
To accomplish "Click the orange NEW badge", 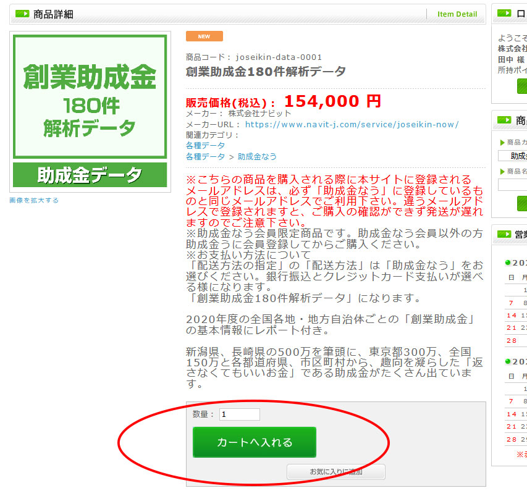I will point(204,36).
